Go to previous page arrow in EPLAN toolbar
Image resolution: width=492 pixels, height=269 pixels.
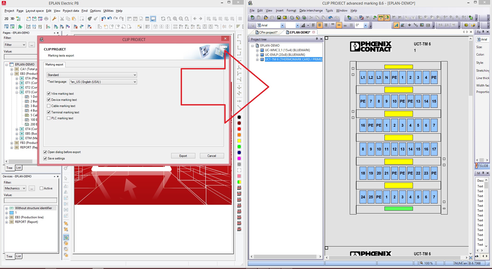(195, 19)
